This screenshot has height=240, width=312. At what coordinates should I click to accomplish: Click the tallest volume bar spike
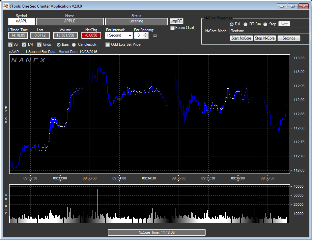tap(98, 206)
